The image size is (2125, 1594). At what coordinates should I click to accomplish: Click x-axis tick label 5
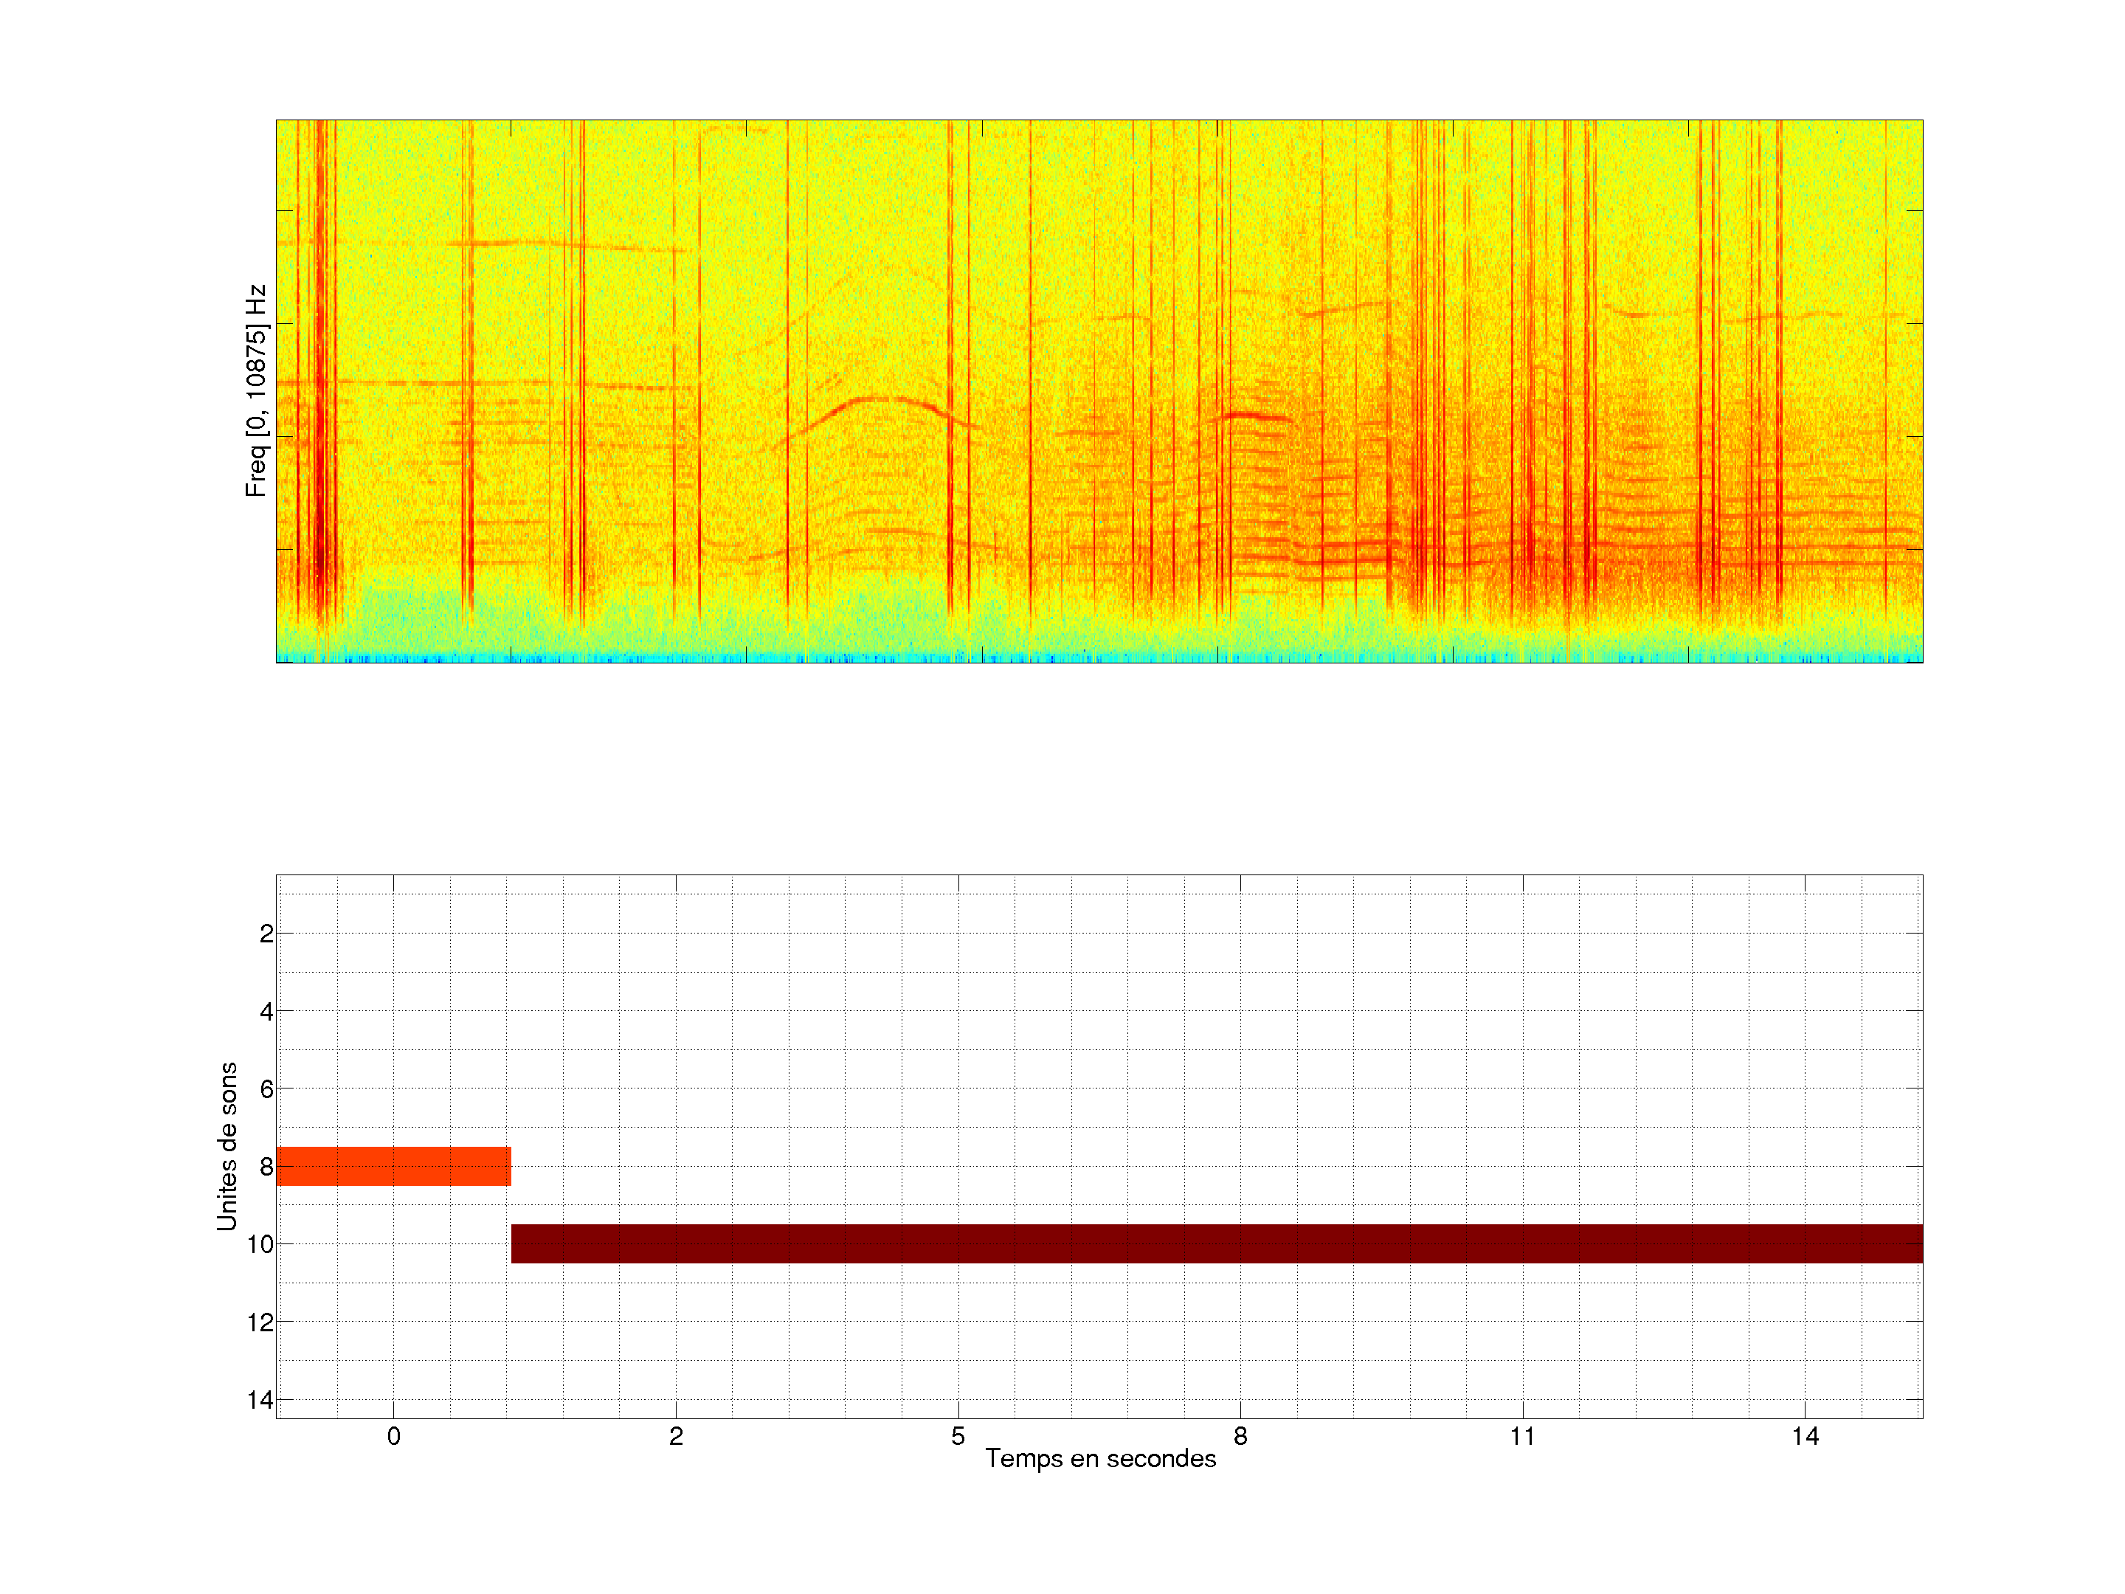click(x=958, y=1436)
